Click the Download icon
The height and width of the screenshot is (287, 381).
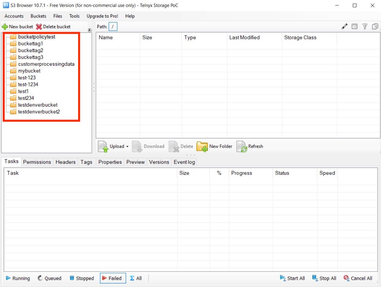[137, 147]
